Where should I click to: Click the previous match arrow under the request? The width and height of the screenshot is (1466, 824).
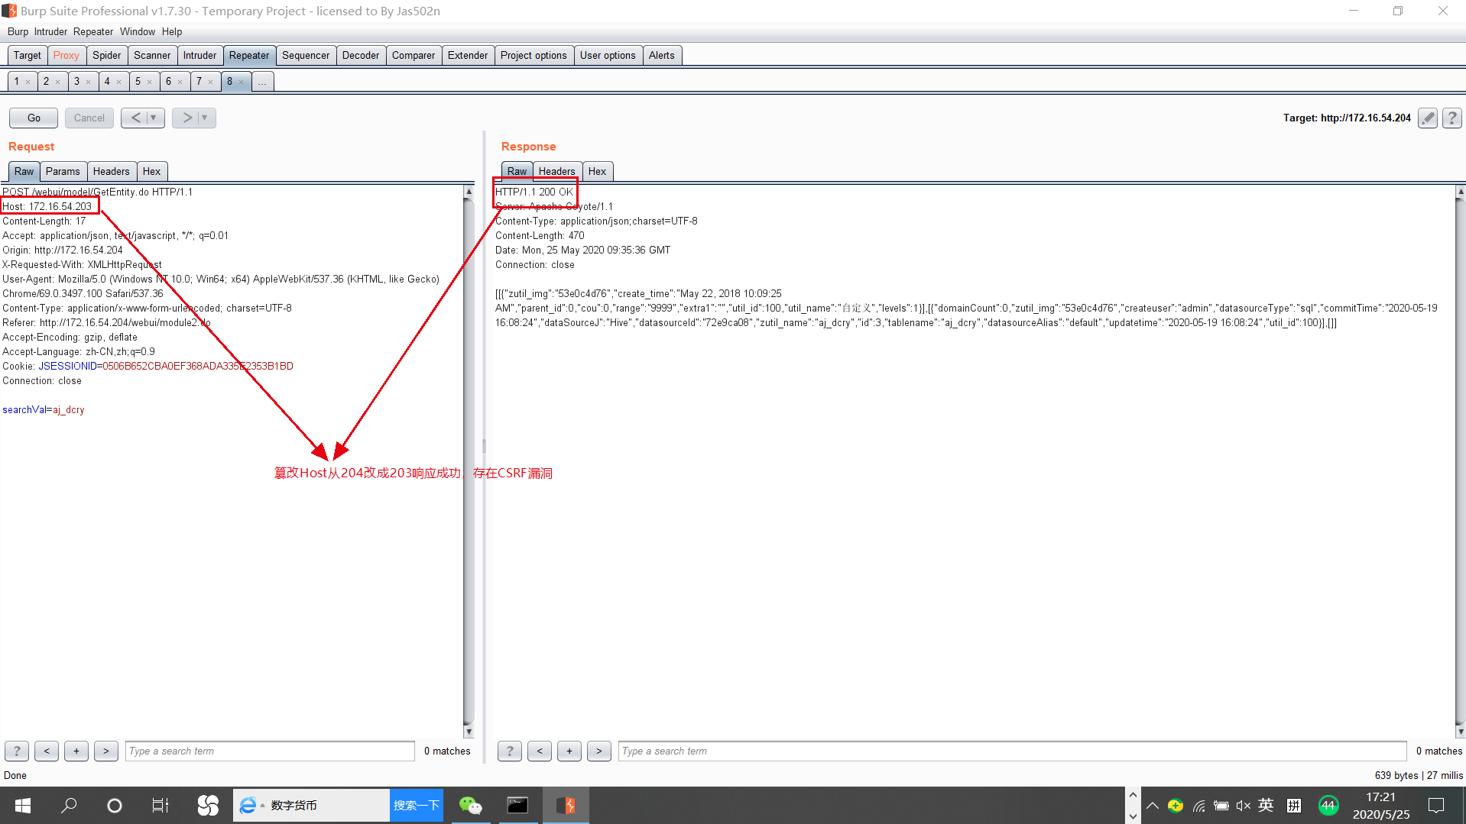point(46,751)
